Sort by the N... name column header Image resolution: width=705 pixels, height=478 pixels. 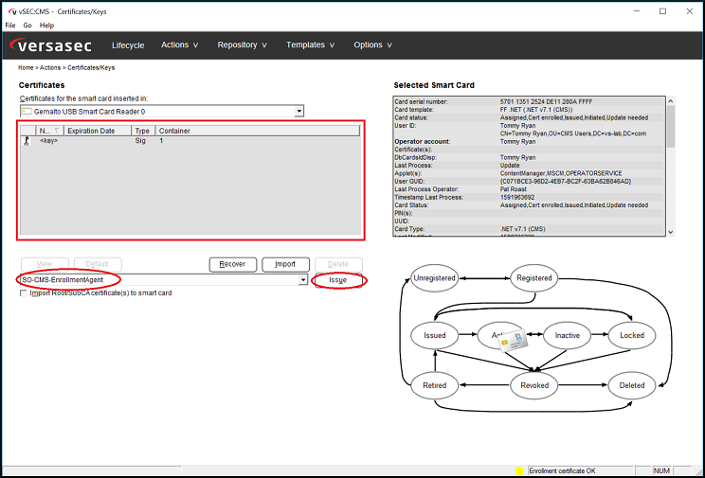[49, 131]
